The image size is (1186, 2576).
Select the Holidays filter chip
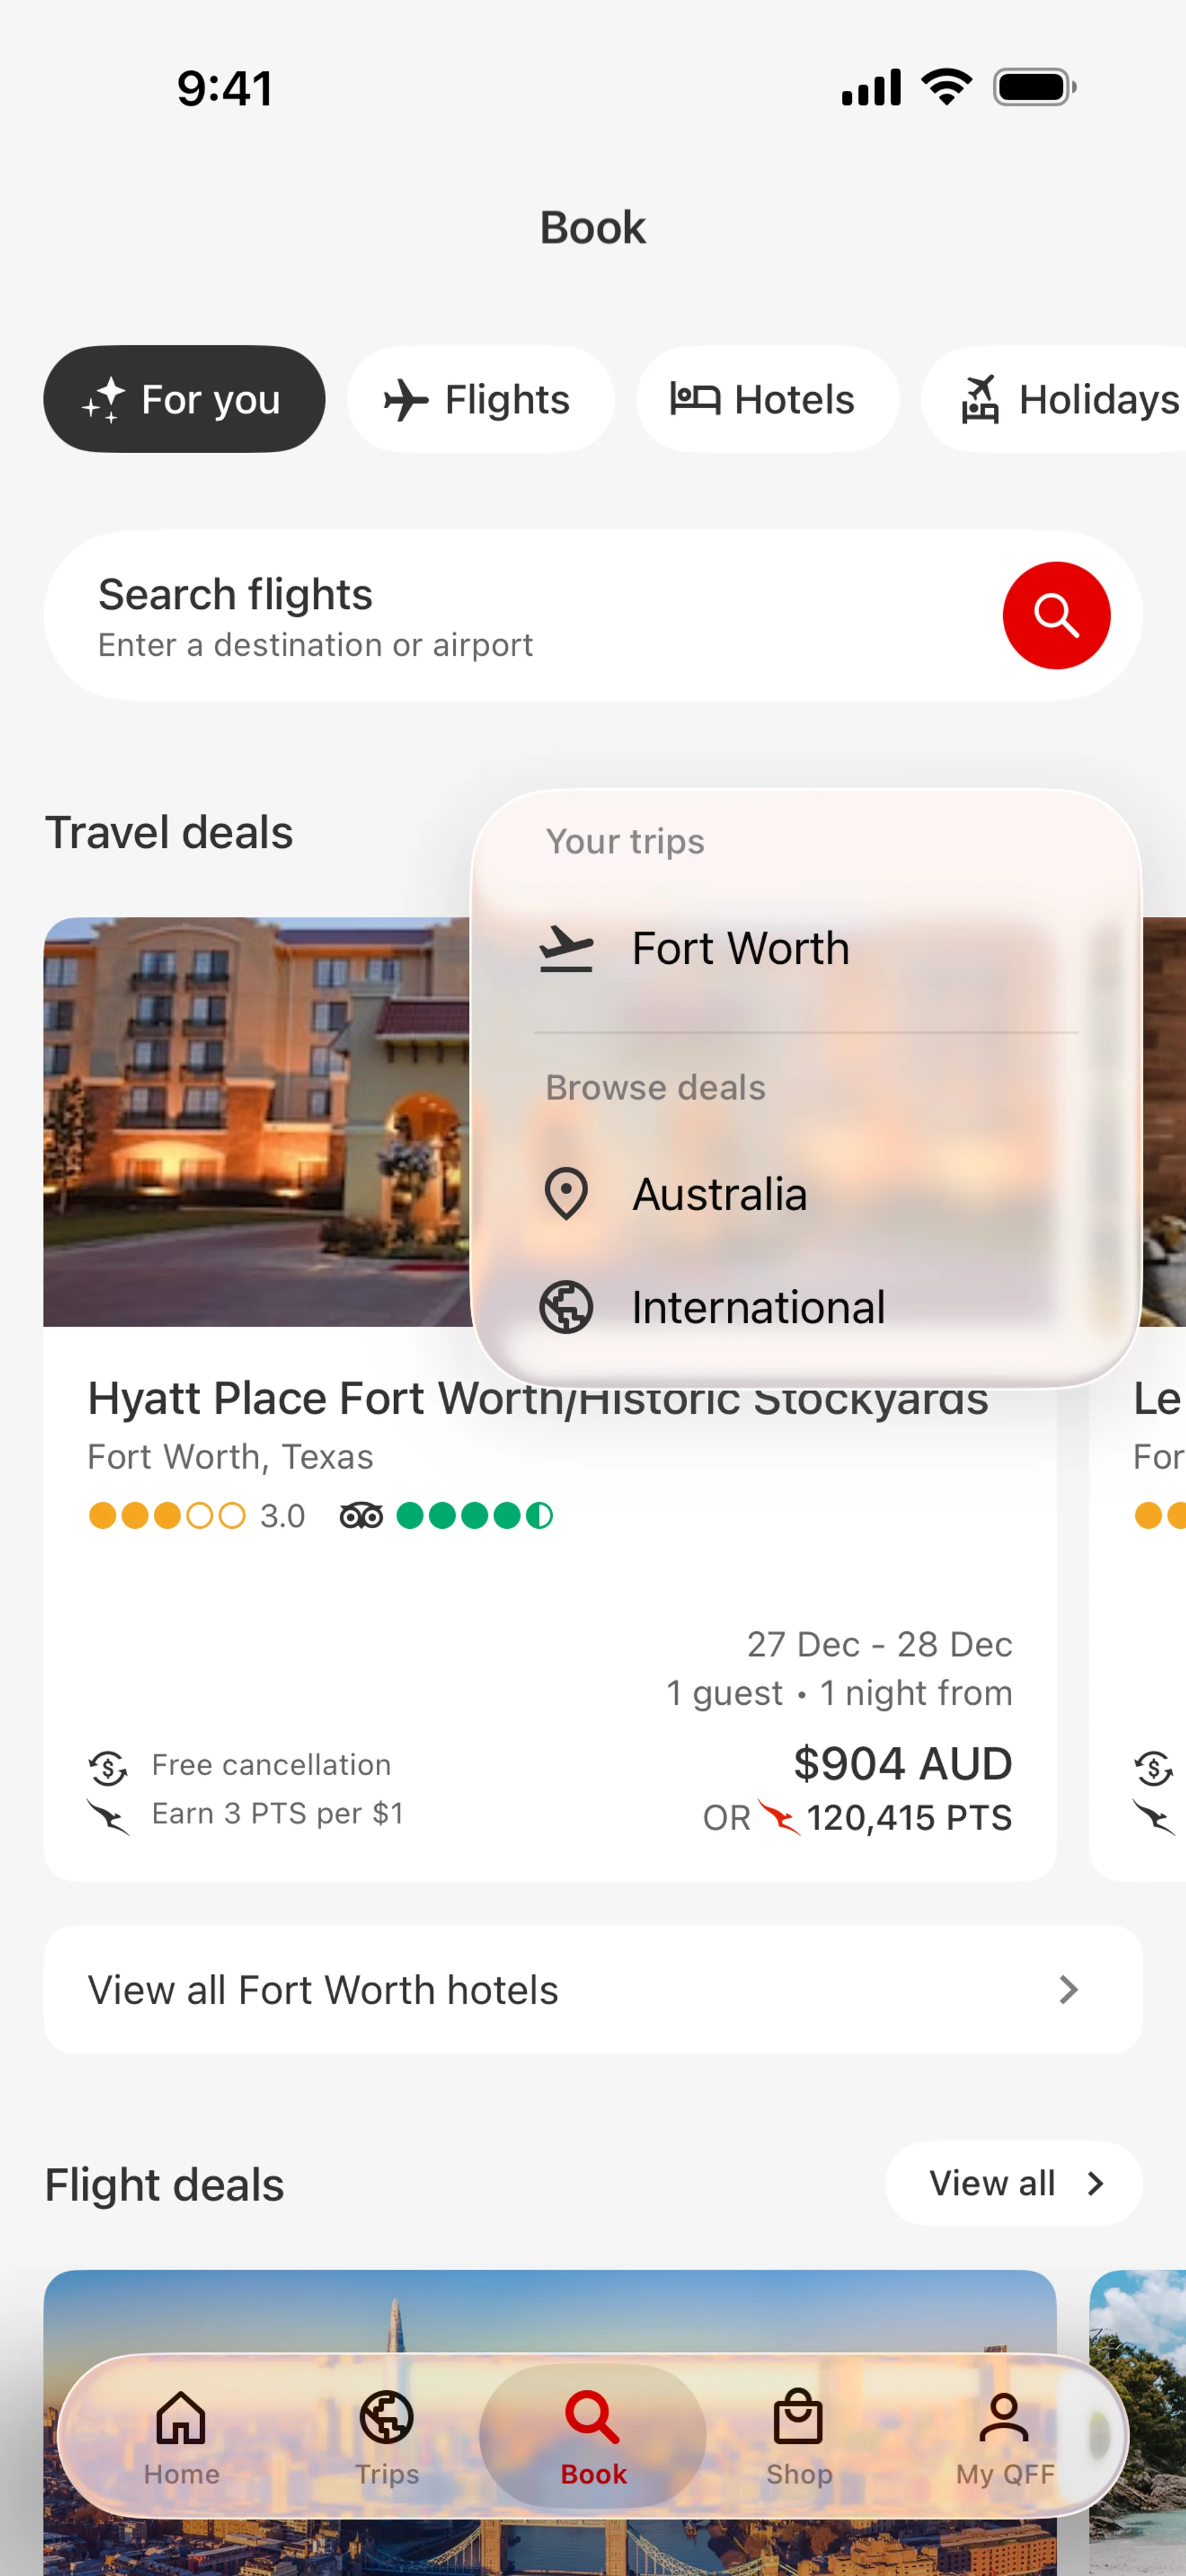click(1070, 399)
